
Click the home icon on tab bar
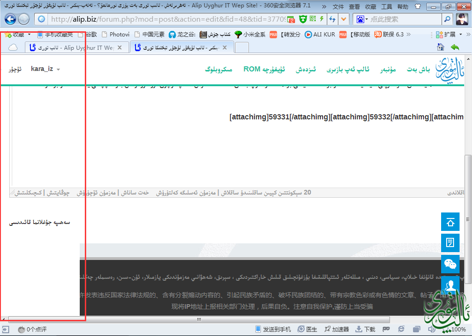pos(441,47)
